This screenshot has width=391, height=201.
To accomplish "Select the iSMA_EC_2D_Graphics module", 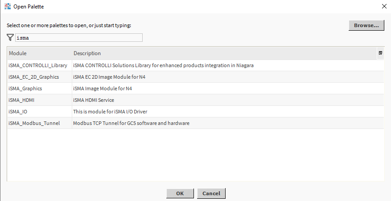I will (x=34, y=77).
